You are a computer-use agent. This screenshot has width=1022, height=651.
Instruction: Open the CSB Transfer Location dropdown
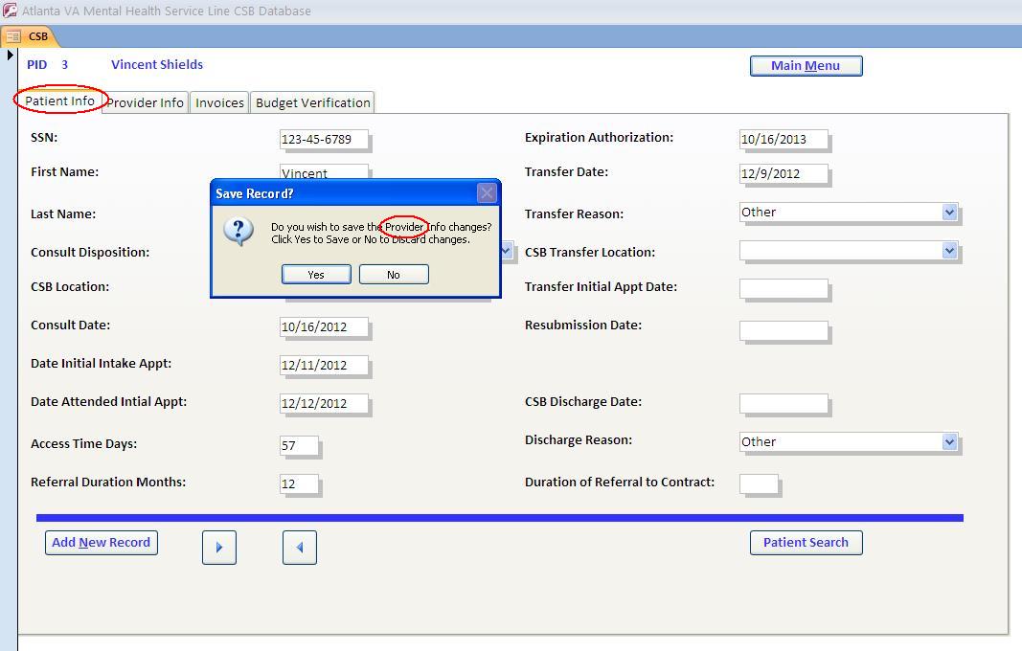(950, 251)
